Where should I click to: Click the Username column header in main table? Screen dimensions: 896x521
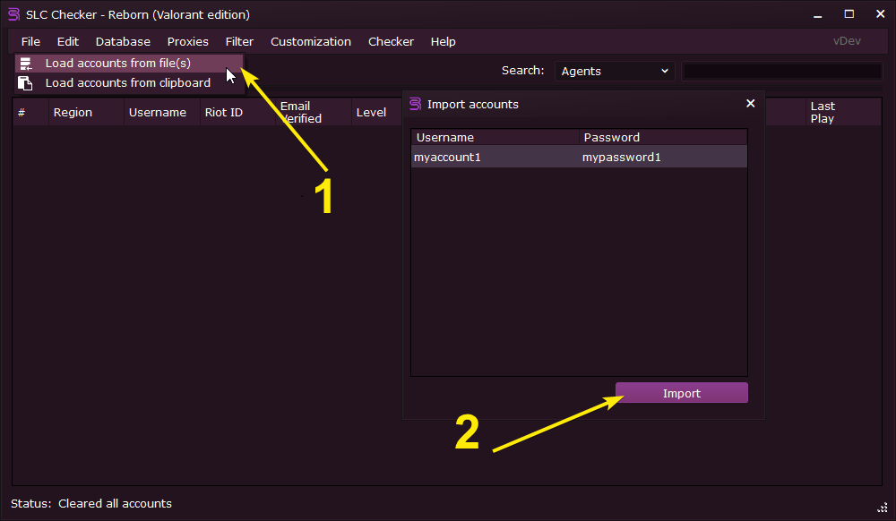161,113
